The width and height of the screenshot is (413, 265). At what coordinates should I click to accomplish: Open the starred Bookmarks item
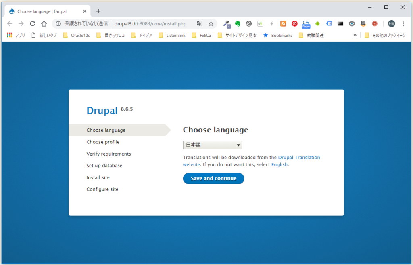click(x=278, y=35)
